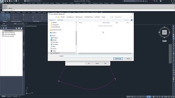Image resolution: width=175 pixels, height=98 pixels.
Task: Select the Start drawing tab
Action: click(4, 24)
